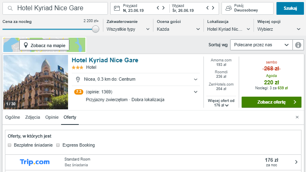Viewport: 306px width, 172px height.
Task: Close the offers panel
Action: pyautogui.click(x=297, y=117)
